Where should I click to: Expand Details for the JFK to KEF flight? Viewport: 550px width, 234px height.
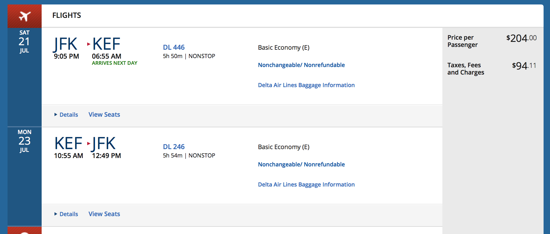point(68,114)
